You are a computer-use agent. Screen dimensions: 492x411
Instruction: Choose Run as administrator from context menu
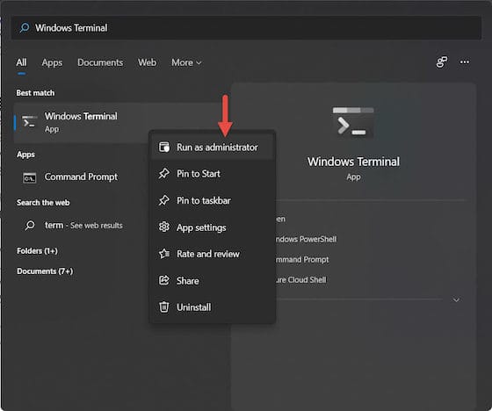(213, 148)
